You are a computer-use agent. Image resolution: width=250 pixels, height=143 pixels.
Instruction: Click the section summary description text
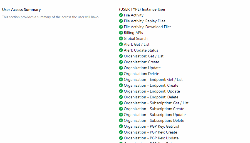(50, 17)
